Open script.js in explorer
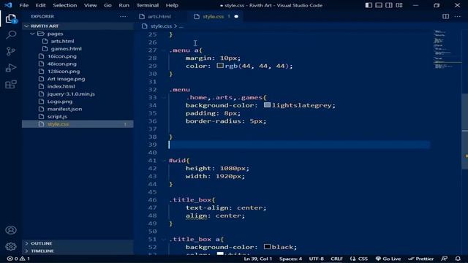Image resolution: width=468 pixels, height=263 pixels. [57, 117]
